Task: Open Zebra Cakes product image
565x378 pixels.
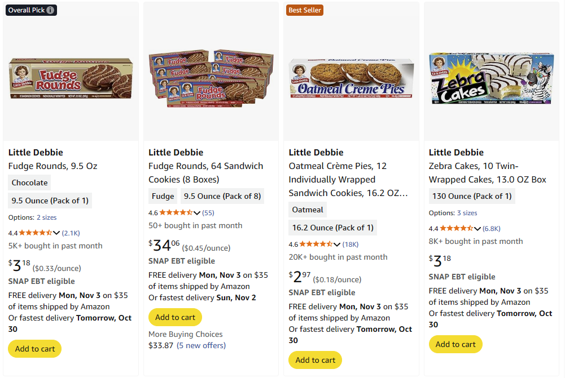Action: [491, 78]
